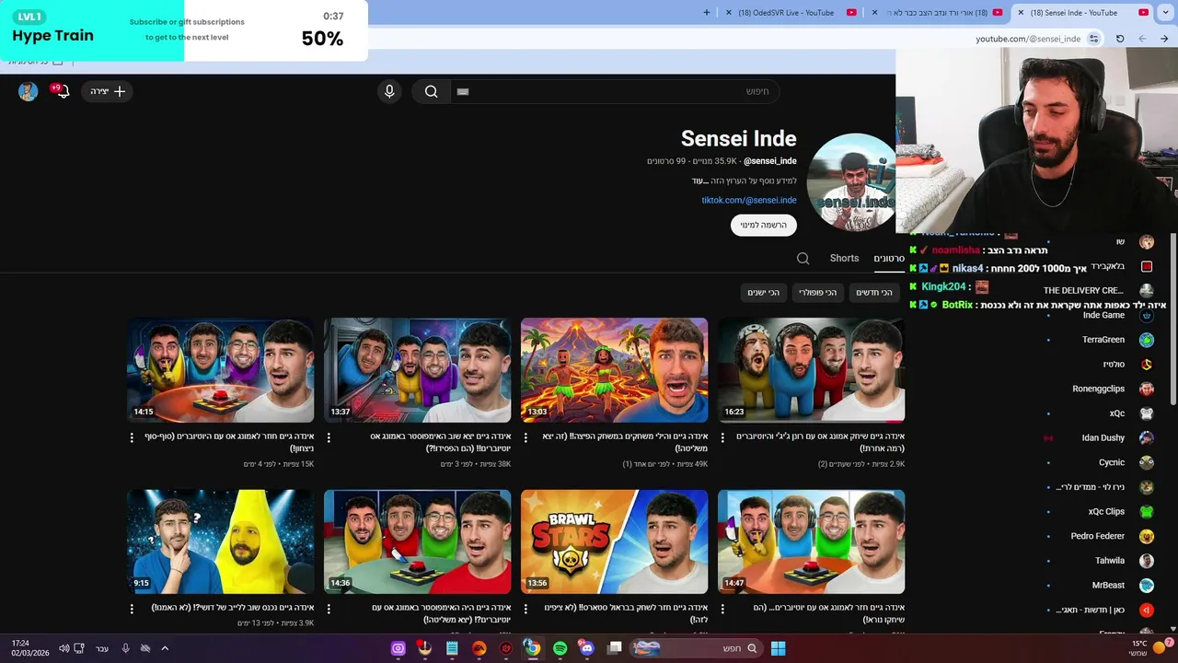Select the הכי ישנים filter chip
Screen dimensions: 1178x663
click(763, 292)
